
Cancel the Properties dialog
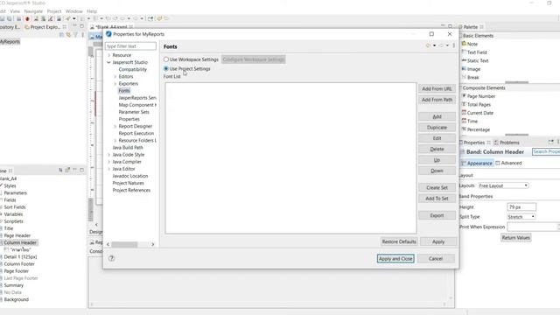[x=436, y=259]
